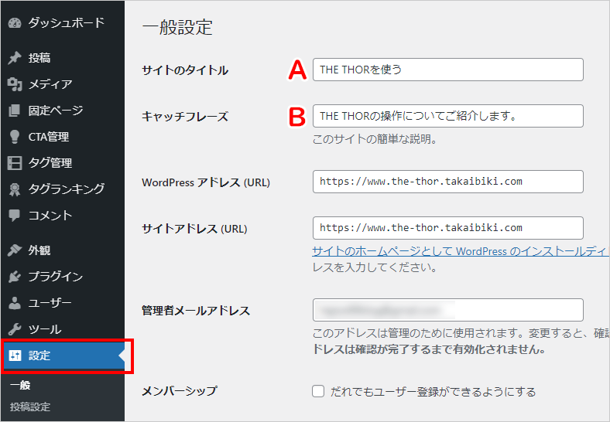Viewport: 610px width, 422px height.
Task: Click the メンバーシップ label
Action: pos(180,391)
